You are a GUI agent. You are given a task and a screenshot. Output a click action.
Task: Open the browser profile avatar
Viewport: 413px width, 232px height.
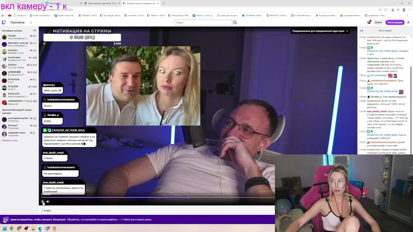point(404,10)
